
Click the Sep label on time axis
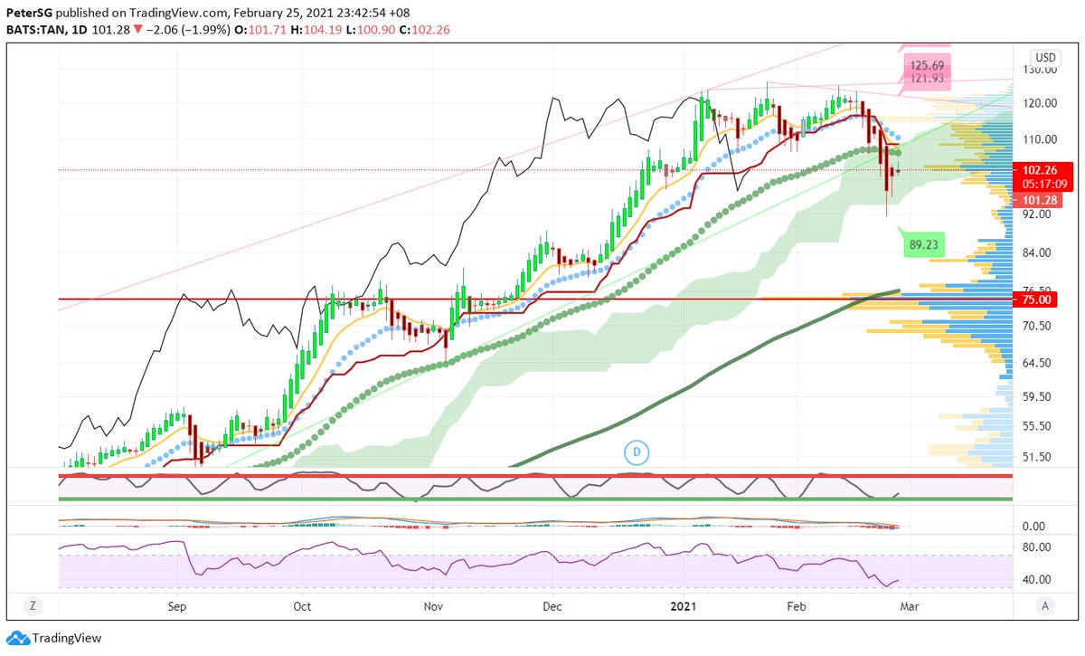[x=176, y=606]
